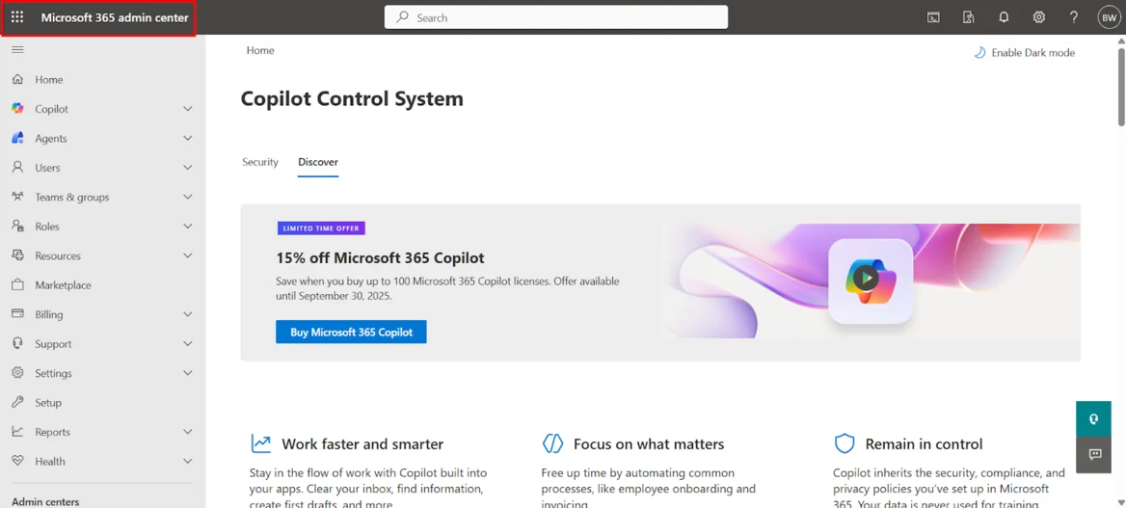Expand the Health menu chevron

tap(188, 462)
